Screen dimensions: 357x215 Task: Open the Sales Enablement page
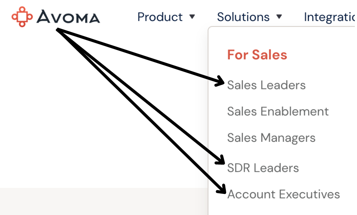(278, 111)
